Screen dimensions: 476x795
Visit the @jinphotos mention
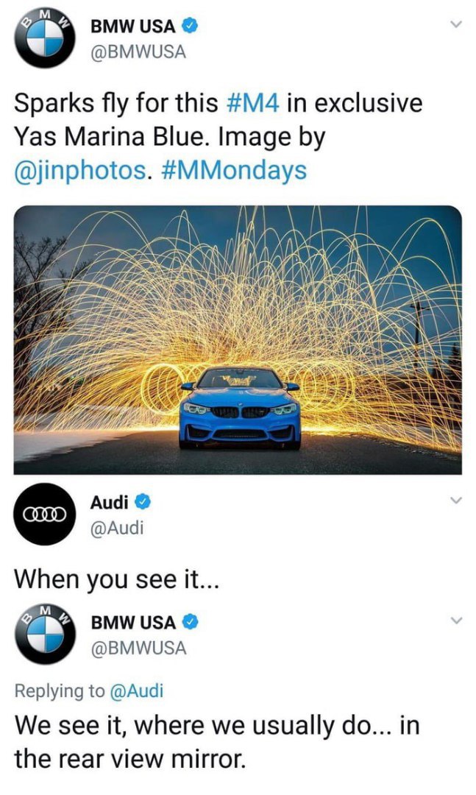click(x=81, y=172)
